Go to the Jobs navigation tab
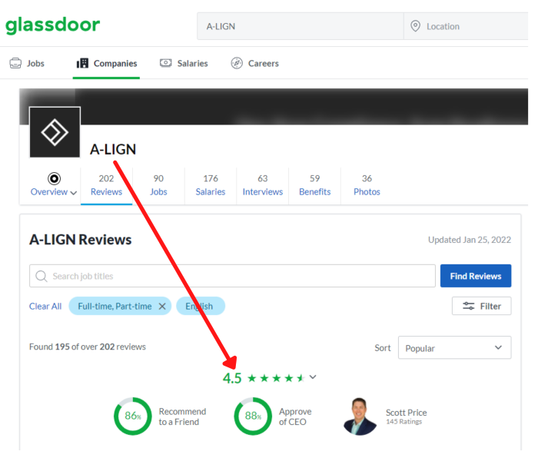Screen dimensions: 538x458 (x=27, y=63)
